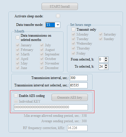
Task: Decrease the To selected hour value
Action: tap(106, 68)
